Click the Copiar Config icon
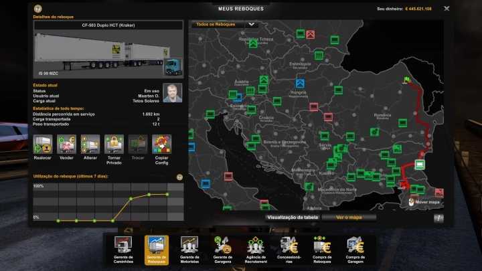 coord(162,144)
